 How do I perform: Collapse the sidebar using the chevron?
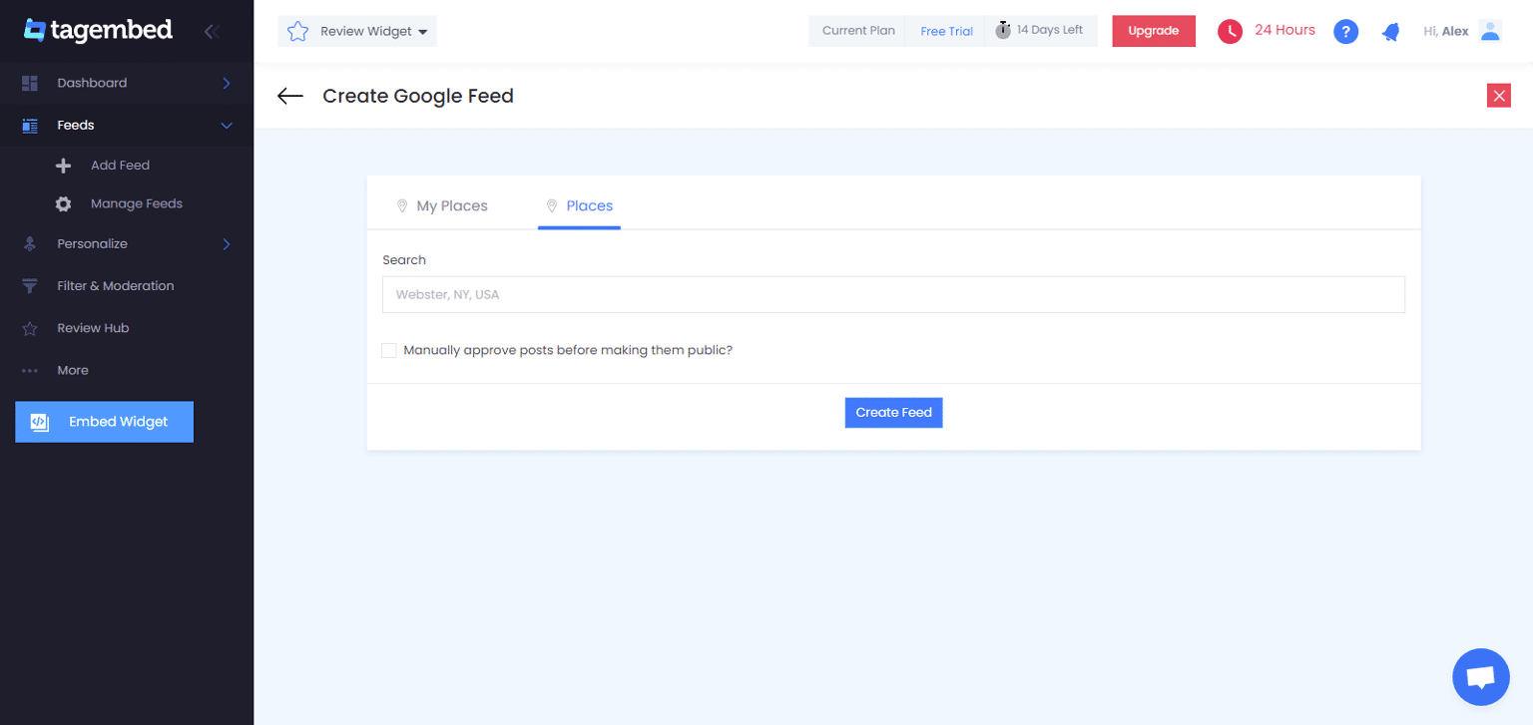coord(212,31)
